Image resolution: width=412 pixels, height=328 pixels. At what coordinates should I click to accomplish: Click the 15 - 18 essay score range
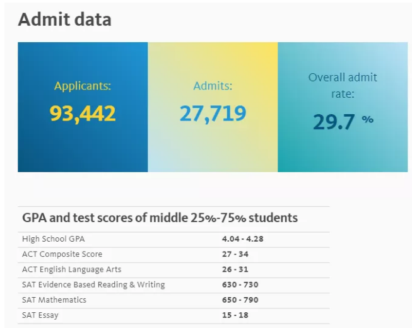click(x=235, y=315)
